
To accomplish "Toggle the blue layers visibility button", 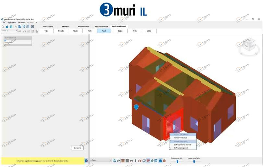I will coord(161,161).
